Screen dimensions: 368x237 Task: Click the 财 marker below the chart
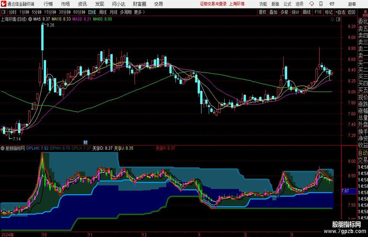pos(85,142)
